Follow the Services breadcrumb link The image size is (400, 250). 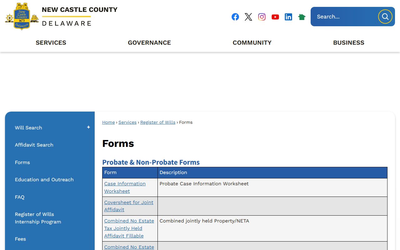tap(127, 122)
